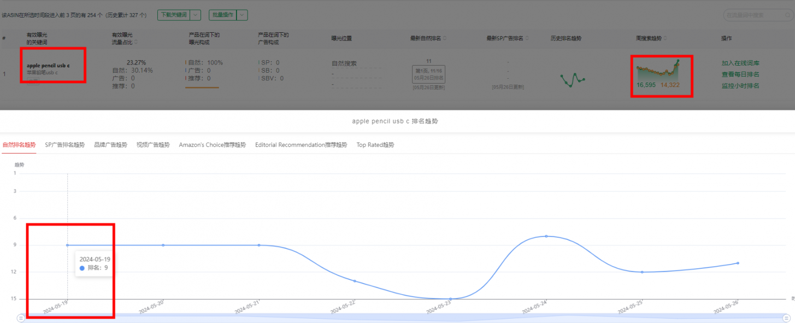Expand the 批量操作 dropdown arrow
795x323 pixels.
coord(242,15)
